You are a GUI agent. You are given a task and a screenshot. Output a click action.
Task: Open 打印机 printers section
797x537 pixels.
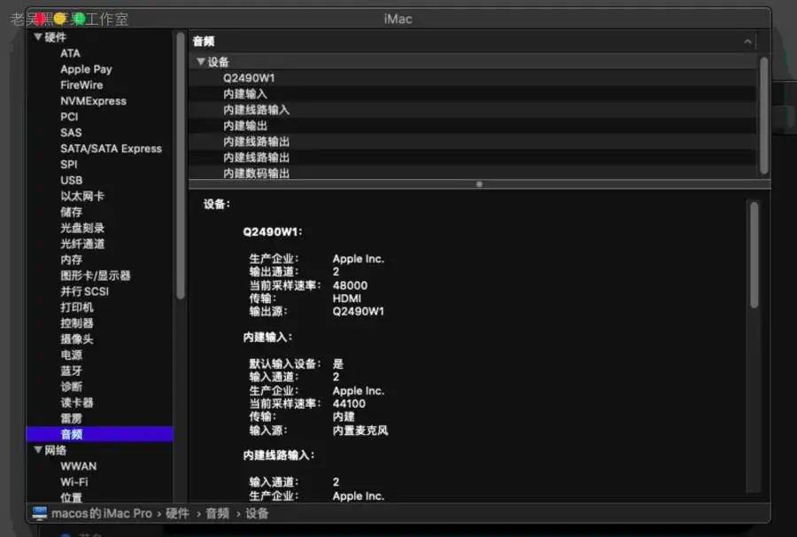click(77, 307)
